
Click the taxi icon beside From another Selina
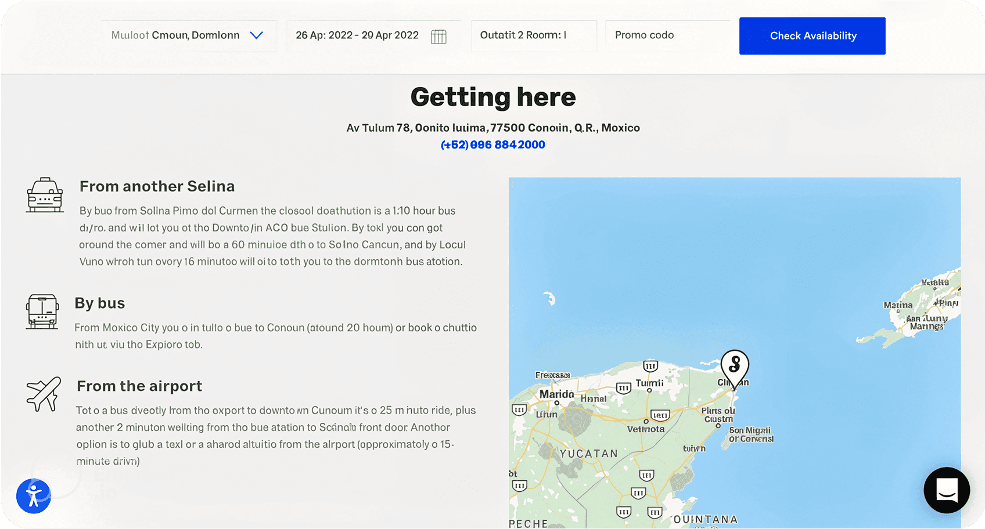pos(45,195)
